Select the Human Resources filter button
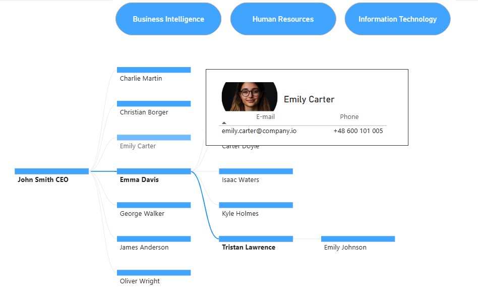478x305 pixels. pos(283,19)
